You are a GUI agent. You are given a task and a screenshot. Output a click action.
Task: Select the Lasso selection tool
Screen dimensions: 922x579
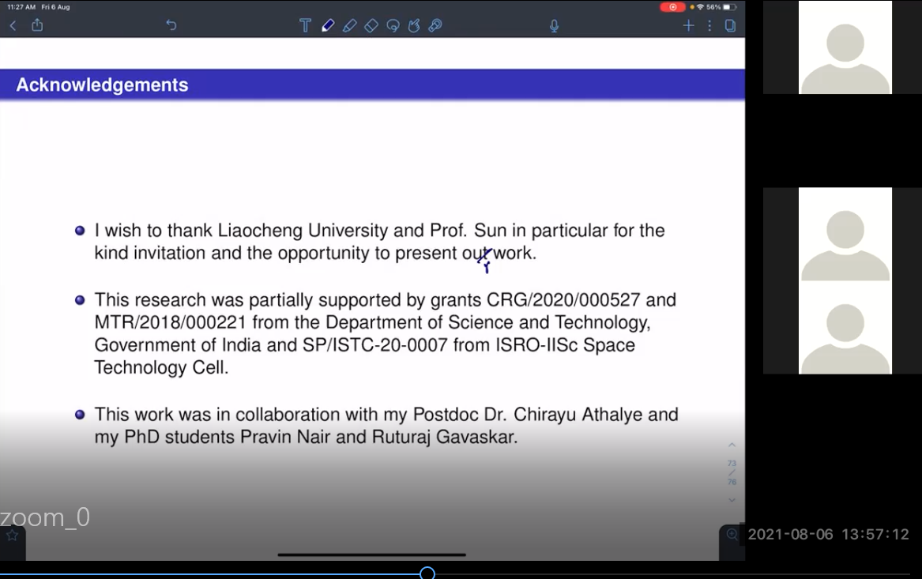pos(393,26)
